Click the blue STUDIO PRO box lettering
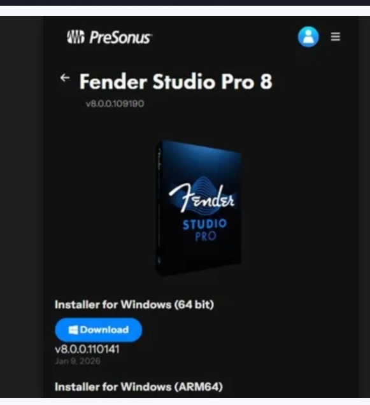 pos(205,230)
